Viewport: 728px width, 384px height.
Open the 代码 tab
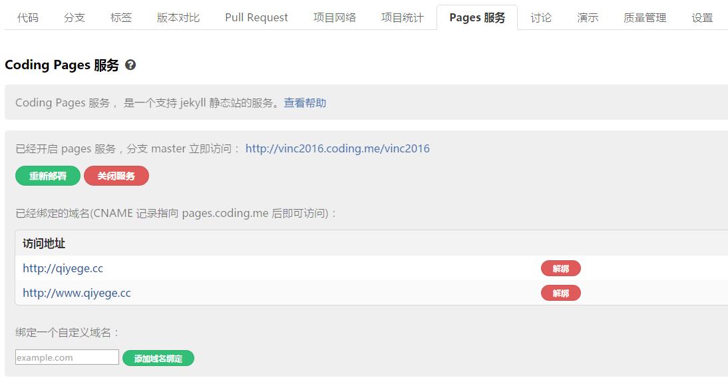click(x=27, y=18)
